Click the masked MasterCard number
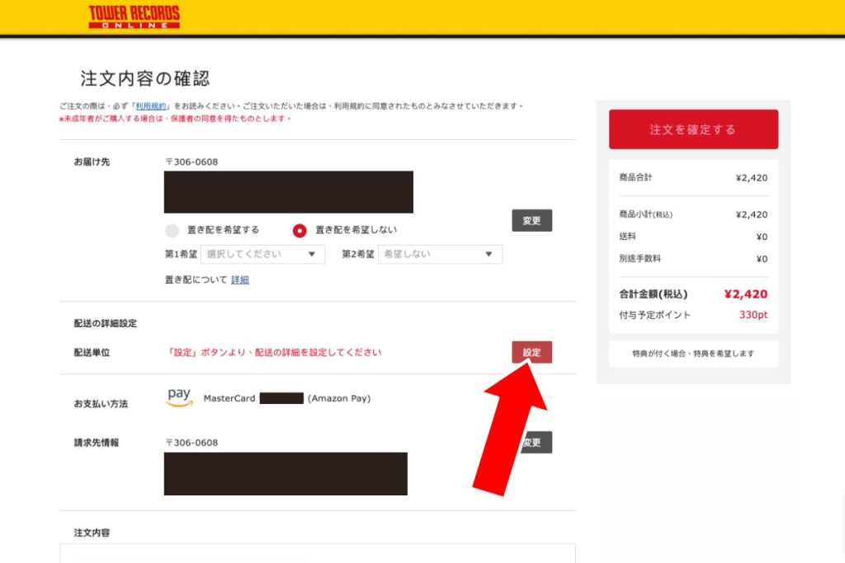Viewport: 845px width, 563px height. (x=281, y=399)
